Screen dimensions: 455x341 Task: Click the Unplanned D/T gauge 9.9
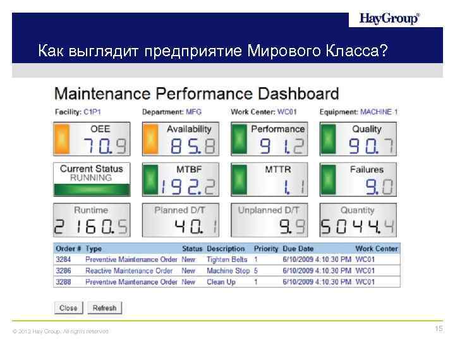pyautogui.click(x=269, y=220)
